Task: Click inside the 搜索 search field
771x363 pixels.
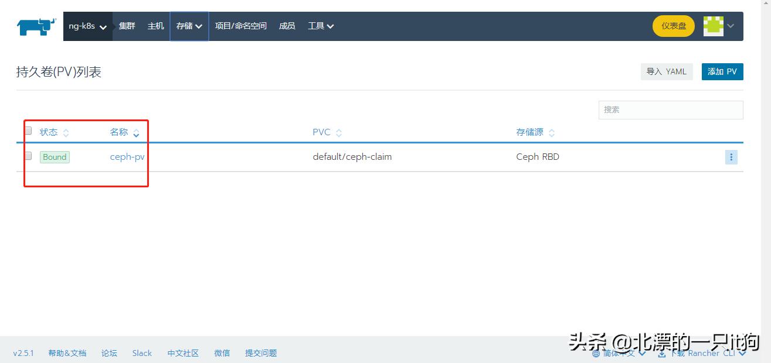Action: point(670,109)
